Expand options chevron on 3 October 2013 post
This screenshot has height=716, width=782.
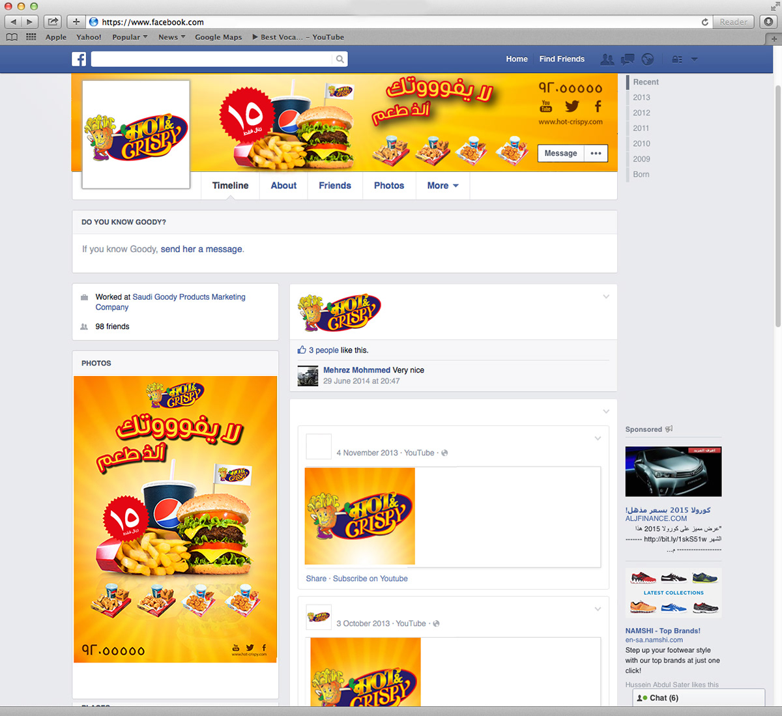[x=598, y=609]
